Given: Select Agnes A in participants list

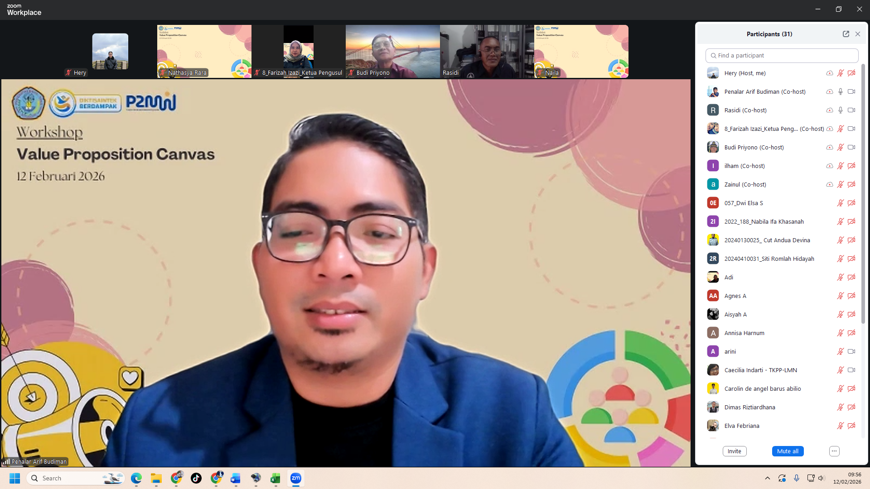Looking at the screenshot, I should pyautogui.click(x=735, y=296).
